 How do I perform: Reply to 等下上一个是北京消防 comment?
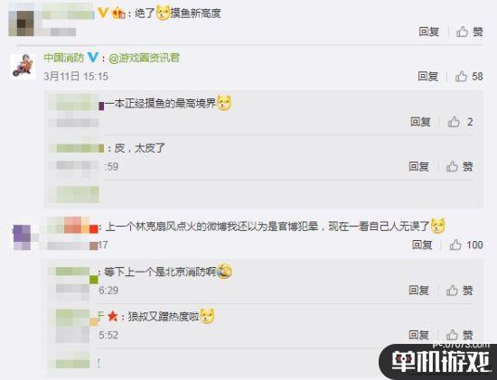point(418,290)
